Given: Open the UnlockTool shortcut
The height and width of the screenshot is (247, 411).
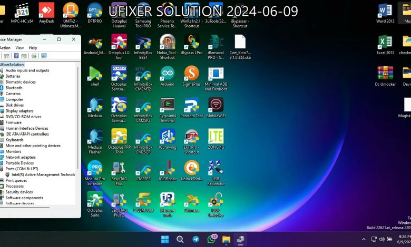Looking at the screenshot, I should (x=192, y=171).
